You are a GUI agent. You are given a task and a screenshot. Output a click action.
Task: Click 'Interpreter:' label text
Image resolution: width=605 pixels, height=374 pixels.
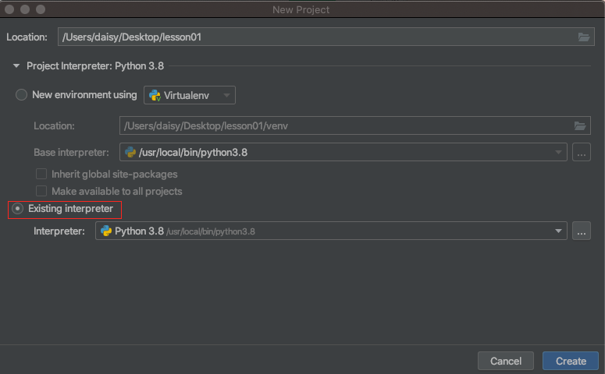(x=59, y=231)
